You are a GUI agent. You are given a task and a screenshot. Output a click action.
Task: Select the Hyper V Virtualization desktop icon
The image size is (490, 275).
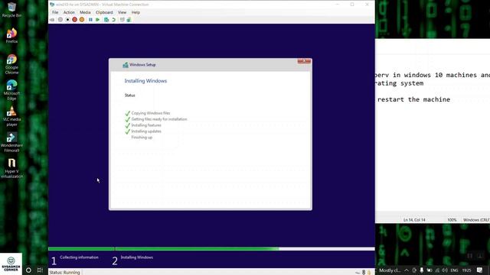click(x=12, y=168)
